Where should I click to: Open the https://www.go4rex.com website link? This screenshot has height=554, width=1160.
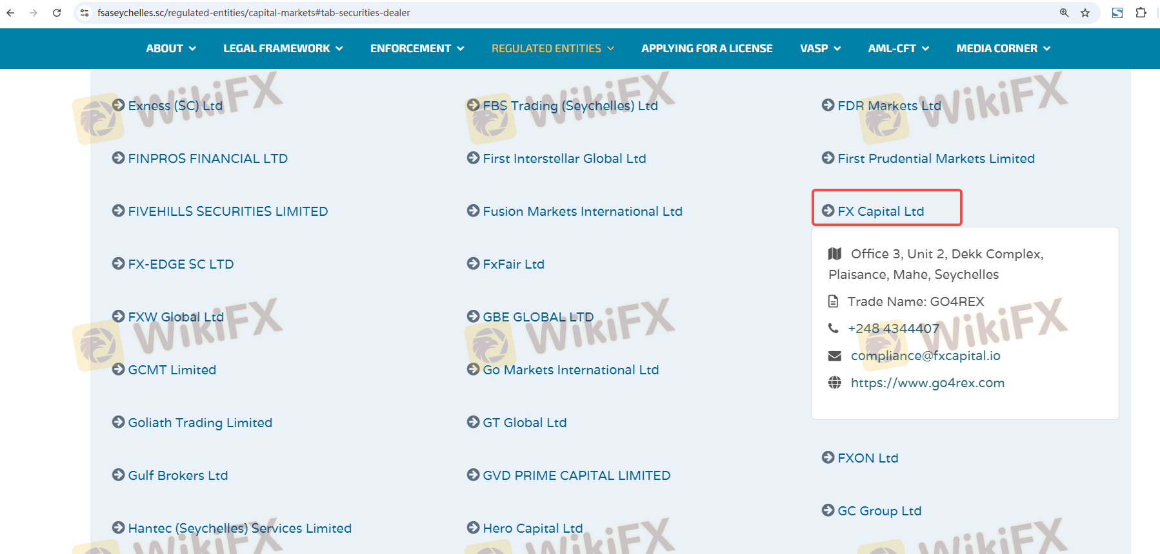(x=928, y=383)
